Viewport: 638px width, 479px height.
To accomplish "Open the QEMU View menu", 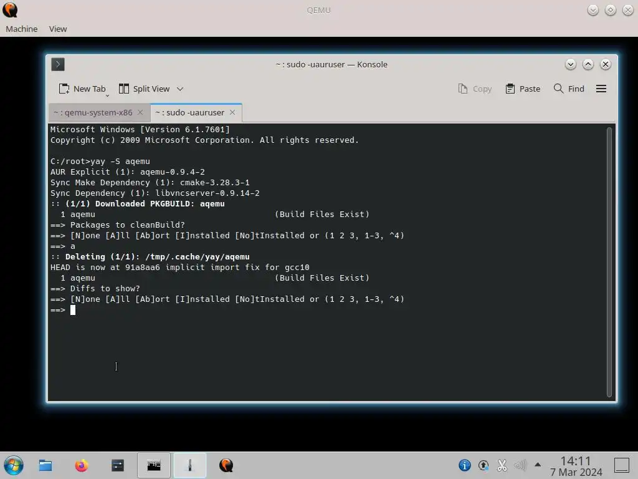I will tap(58, 29).
